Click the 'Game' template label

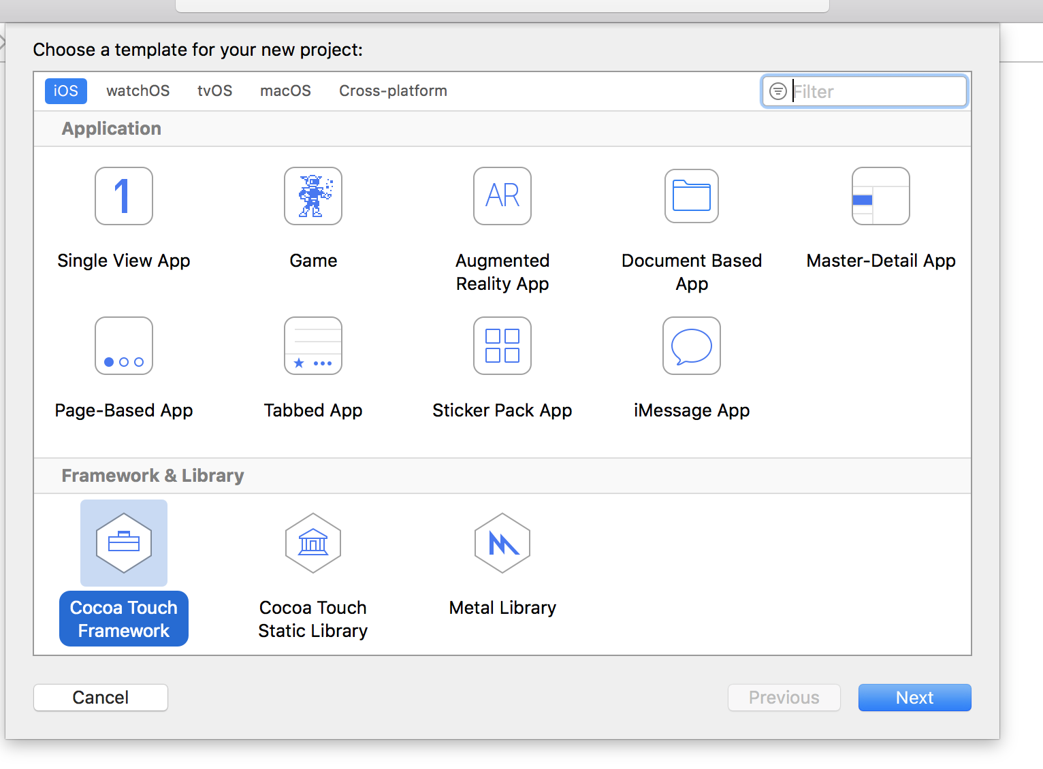[x=313, y=261]
